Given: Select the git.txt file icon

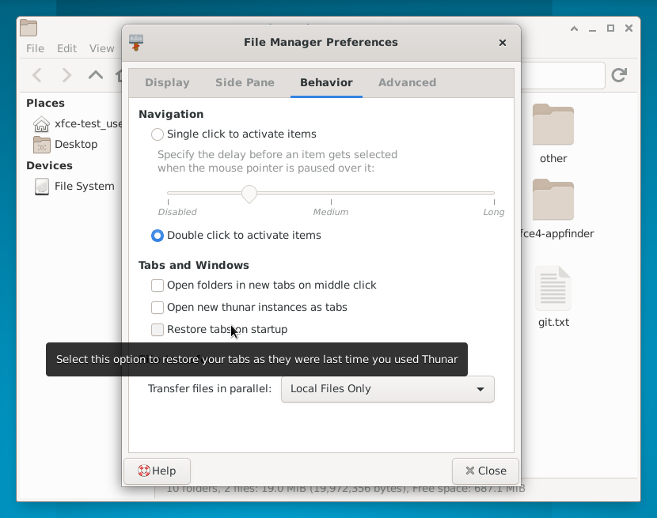Looking at the screenshot, I should coord(553,288).
